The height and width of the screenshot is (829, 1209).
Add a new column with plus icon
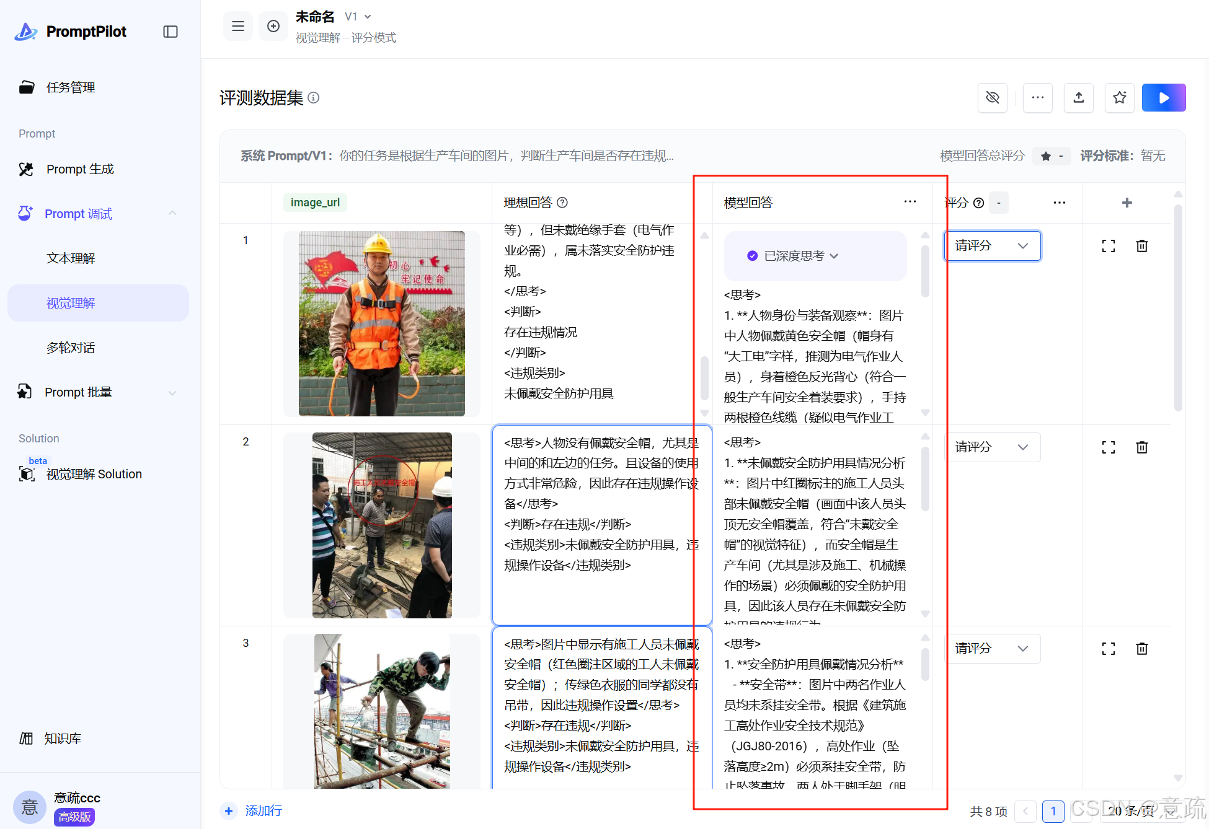(1127, 203)
